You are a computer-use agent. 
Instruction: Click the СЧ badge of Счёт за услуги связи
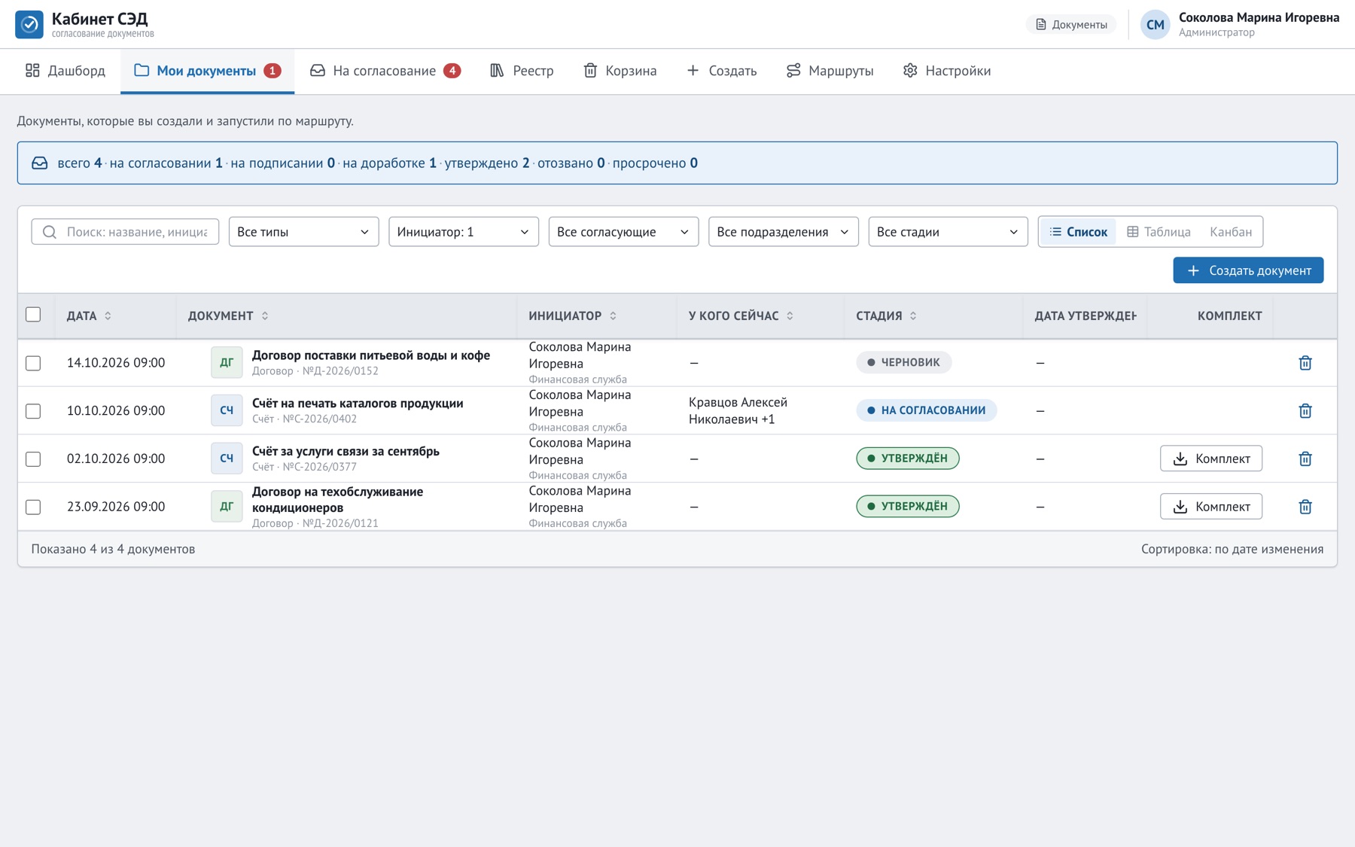pos(227,459)
